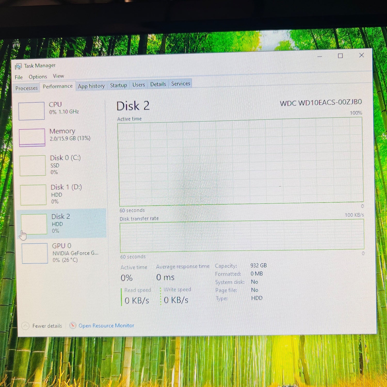Click the Resource Monitor gauge icon
This screenshot has width=387, height=387.
(73, 326)
